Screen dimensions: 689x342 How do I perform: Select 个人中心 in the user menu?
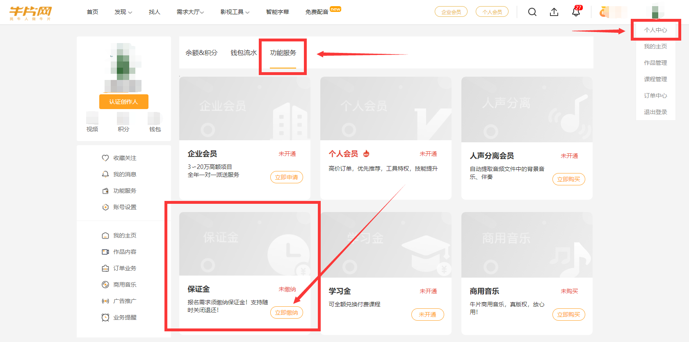[x=655, y=30]
